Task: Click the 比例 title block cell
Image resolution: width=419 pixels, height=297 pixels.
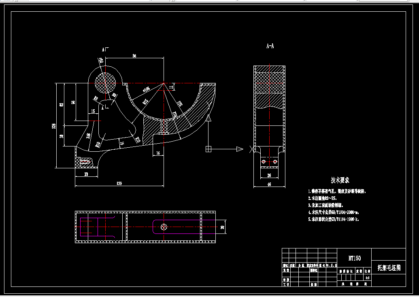Action: [368, 271]
